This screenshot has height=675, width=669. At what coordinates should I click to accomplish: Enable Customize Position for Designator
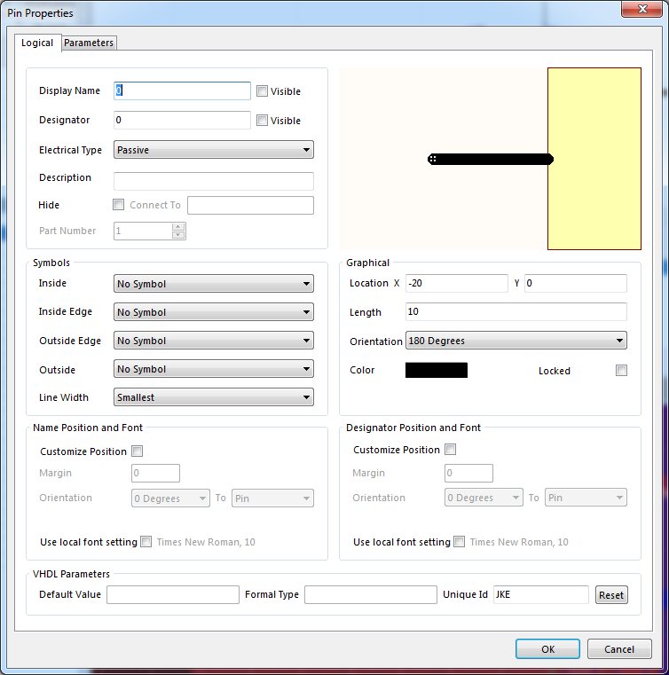click(x=451, y=450)
